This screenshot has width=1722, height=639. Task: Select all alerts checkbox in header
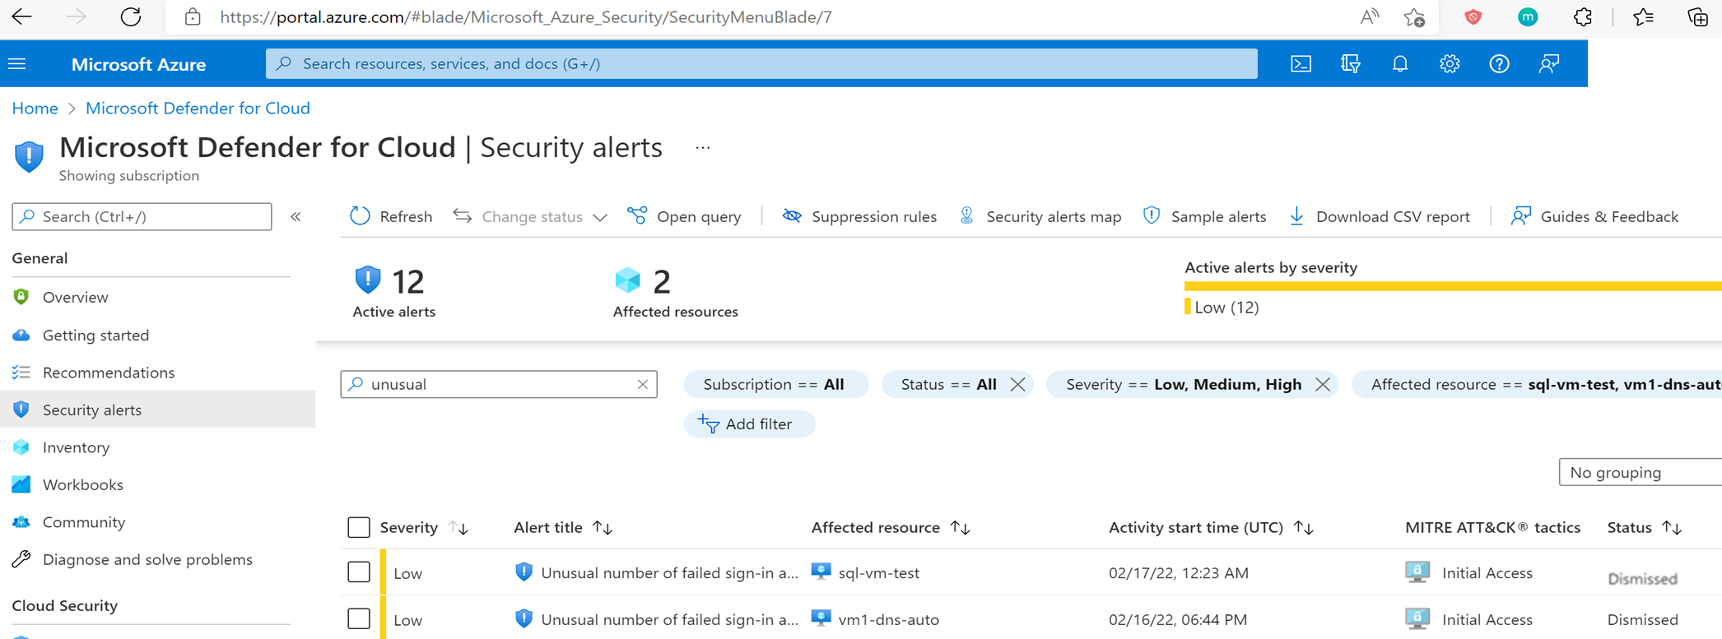pos(359,527)
